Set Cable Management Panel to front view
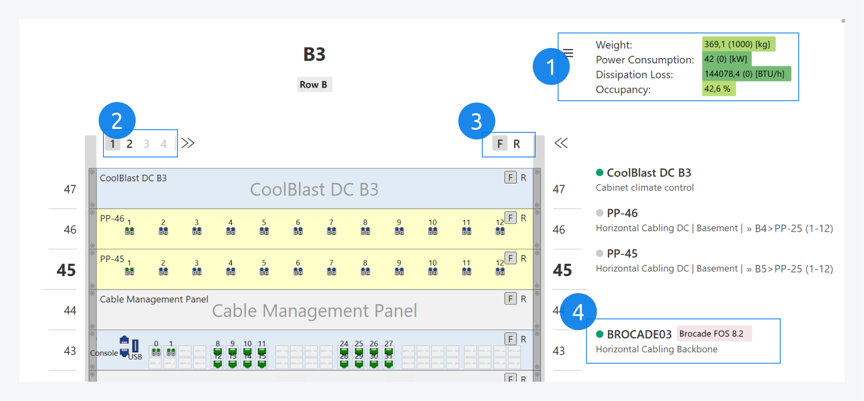The image size is (864, 401). (x=510, y=299)
